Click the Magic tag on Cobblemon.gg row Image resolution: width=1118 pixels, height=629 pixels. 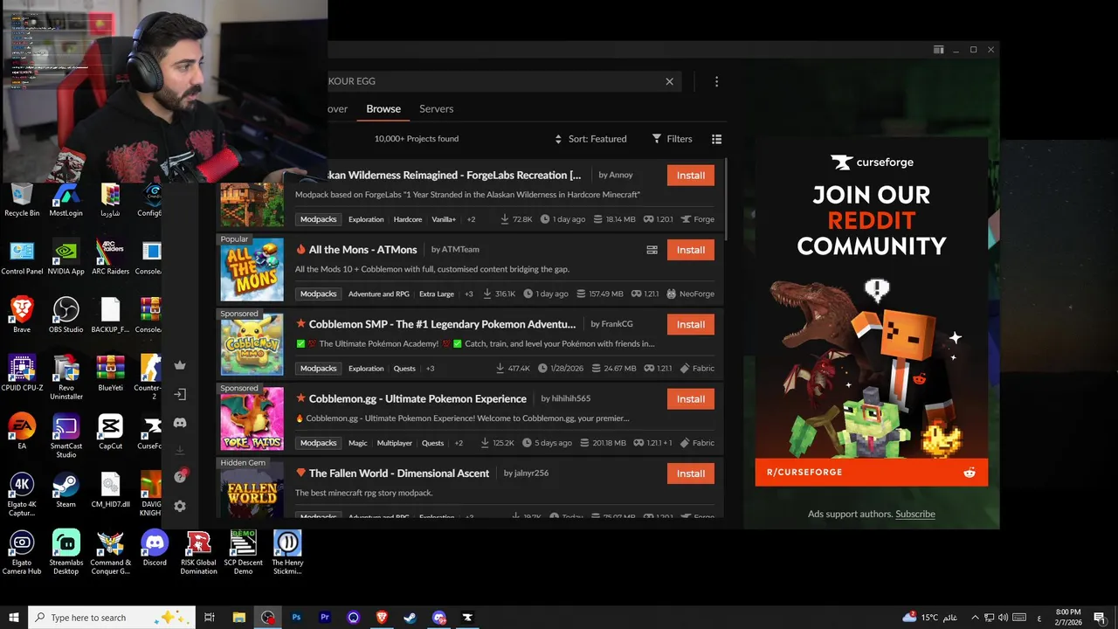click(358, 443)
